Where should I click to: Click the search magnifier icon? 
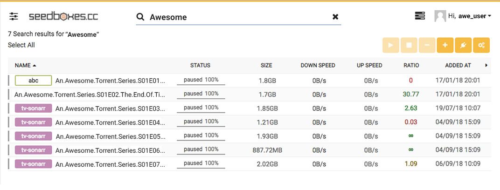click(140, 17)
